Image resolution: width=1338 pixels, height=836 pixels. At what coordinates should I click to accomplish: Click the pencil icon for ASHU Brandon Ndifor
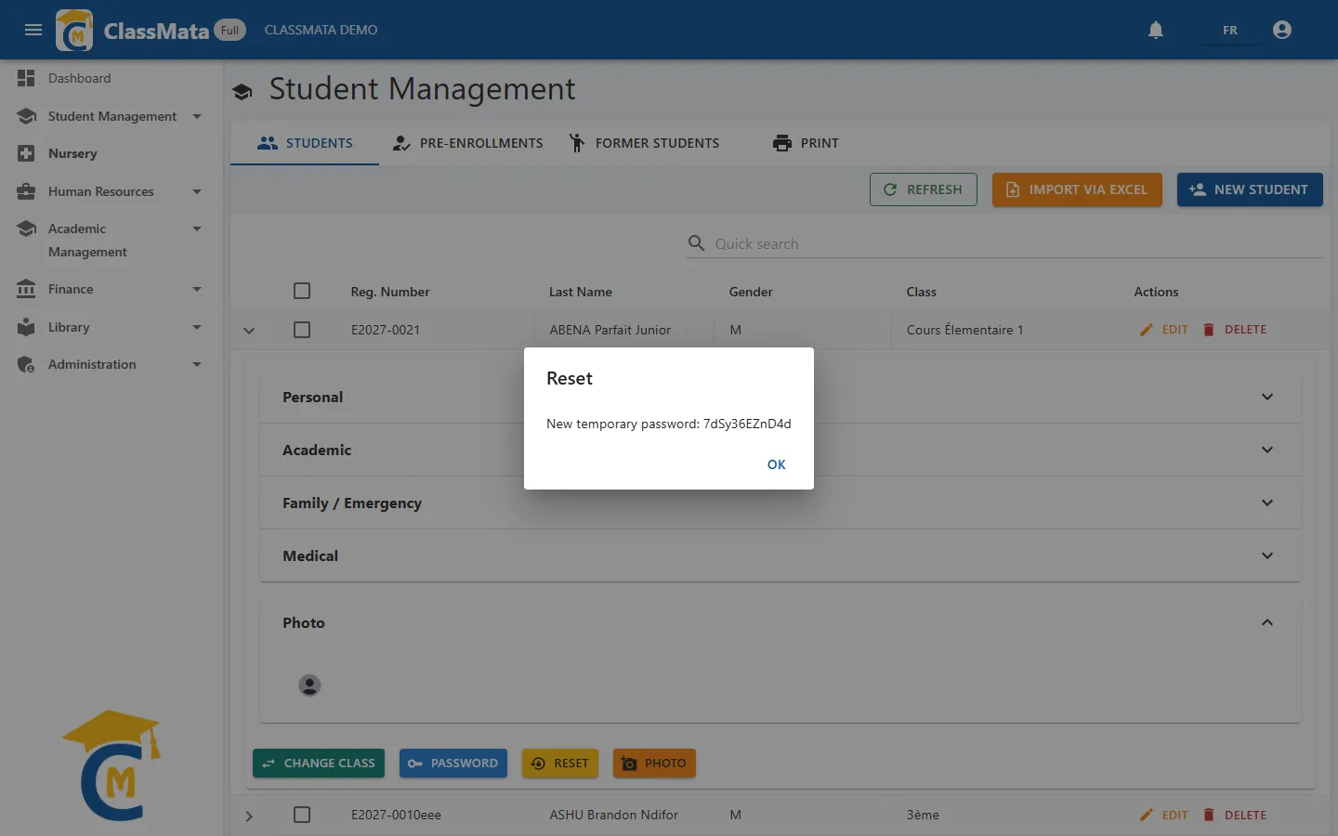[x=1147, y=815]
